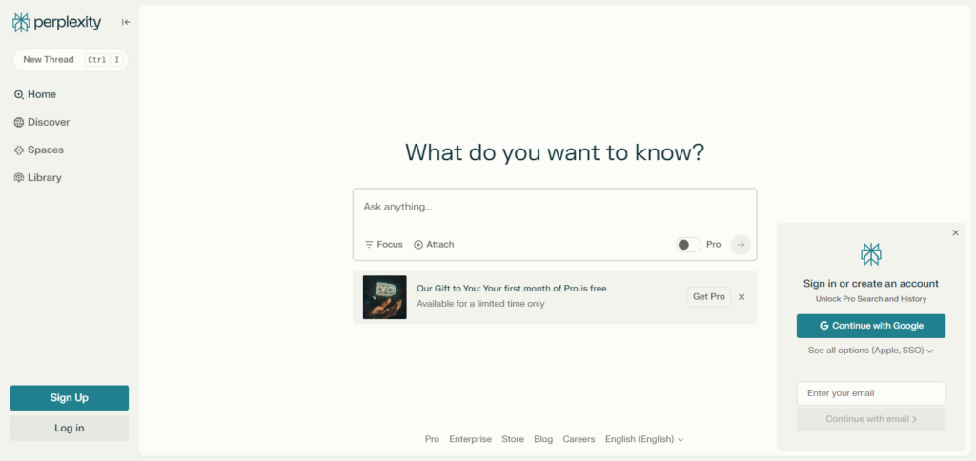
Task: Click the Log in button
Action: click(69, 428)
